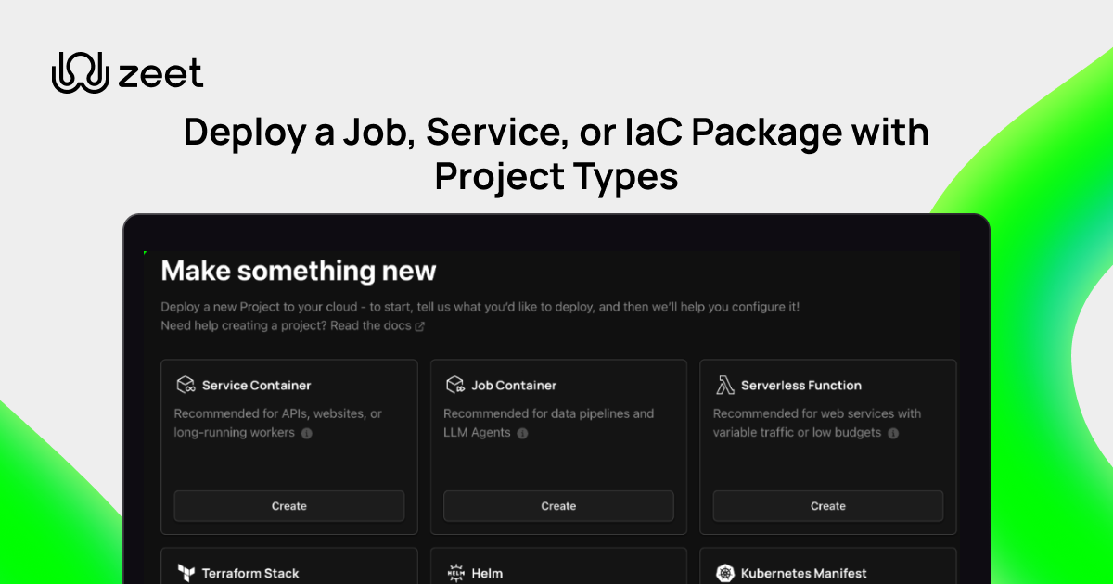Click the Kubernetes Manifest helm icon
1113x584 pixels.
click(x=726, y=572)
